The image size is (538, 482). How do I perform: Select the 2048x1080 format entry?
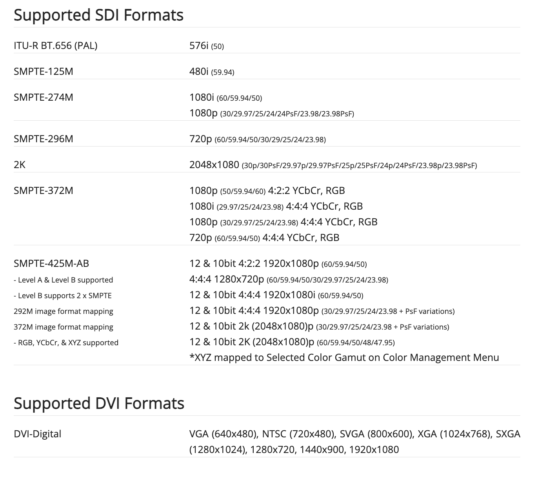333,165
